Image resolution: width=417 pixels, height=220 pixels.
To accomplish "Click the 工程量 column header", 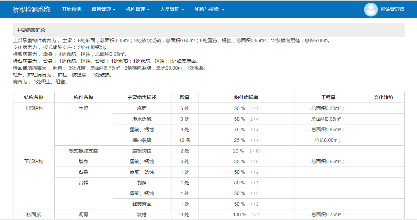I will coord(328,97).
